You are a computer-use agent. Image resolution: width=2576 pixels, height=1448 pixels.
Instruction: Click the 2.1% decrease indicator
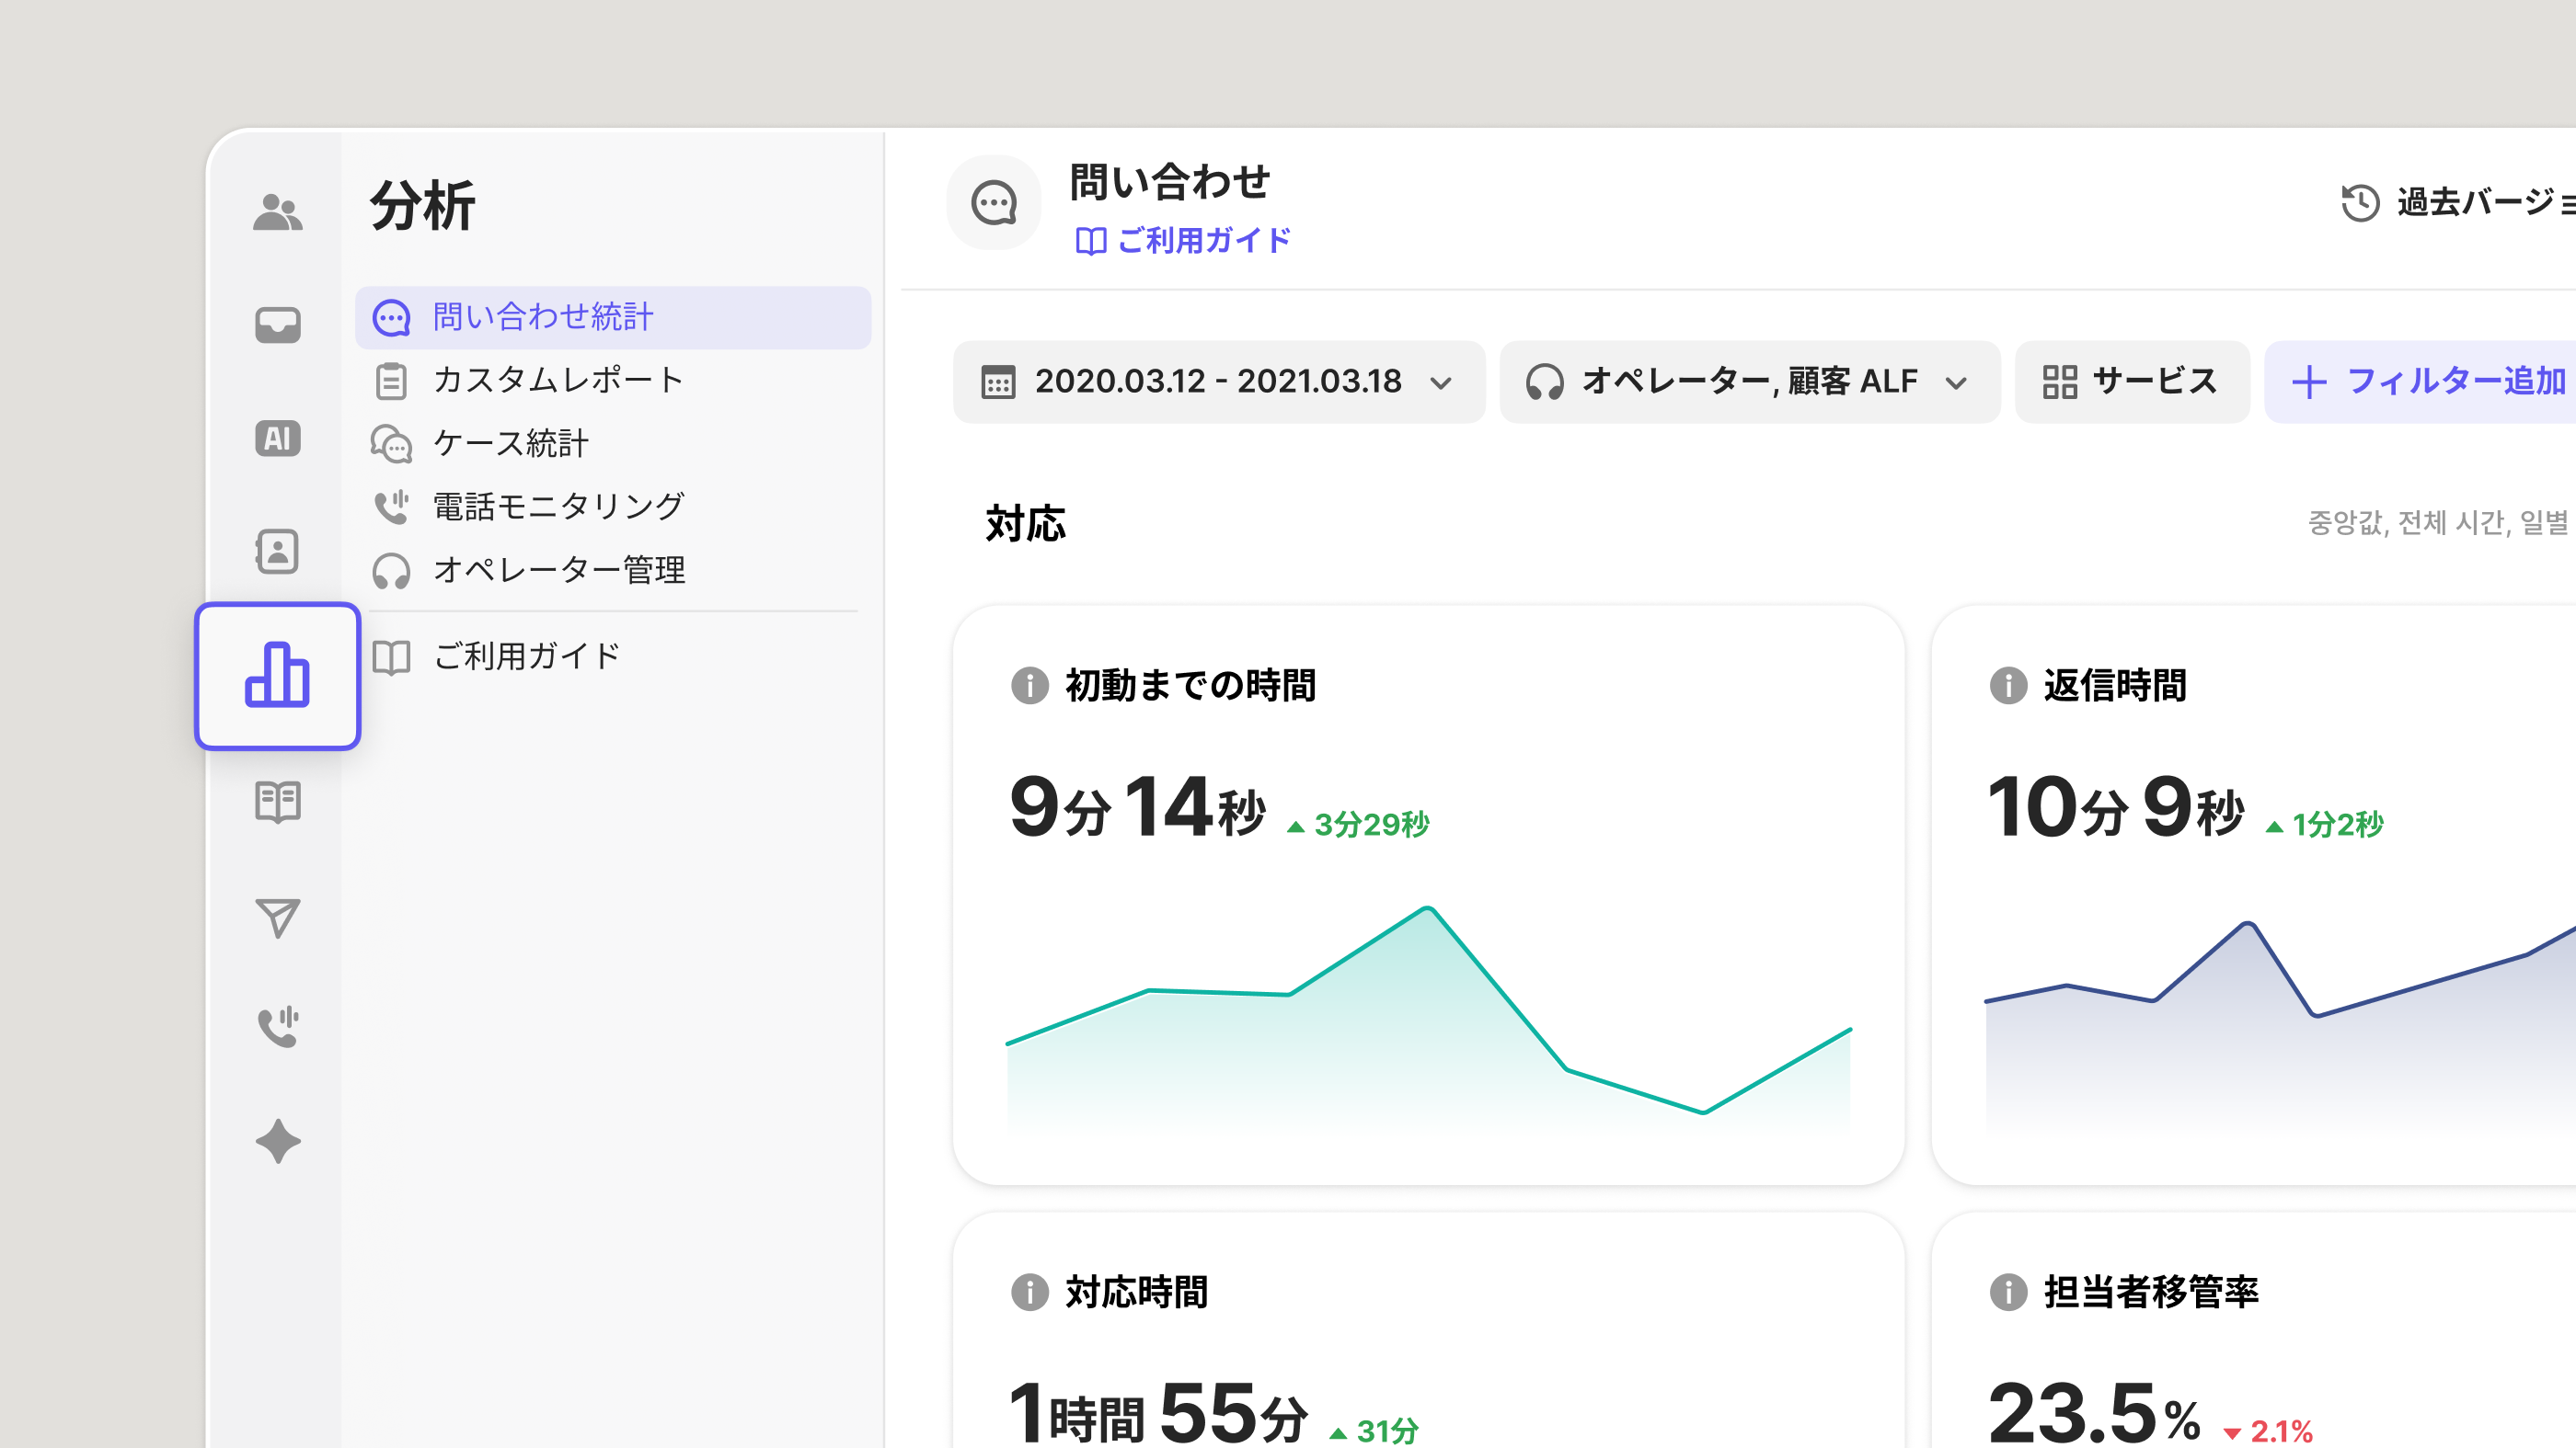(2268, 1431)
